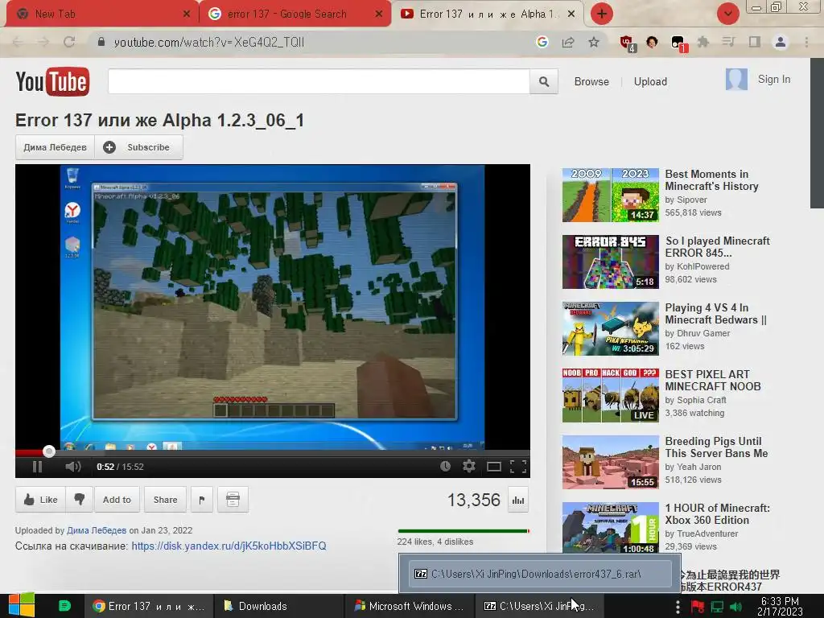Open the Windows Start button
The height and width of the screenshot is (618, 824).
tap(22, 605)
